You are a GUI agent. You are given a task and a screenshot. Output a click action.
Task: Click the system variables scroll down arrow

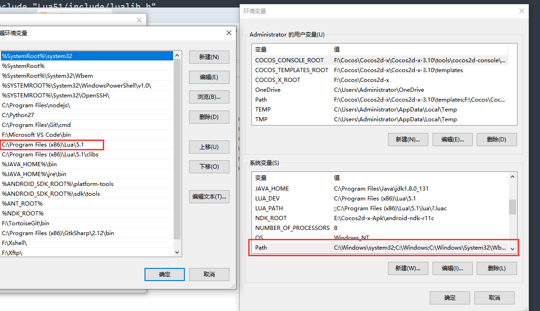pos(512,249)
